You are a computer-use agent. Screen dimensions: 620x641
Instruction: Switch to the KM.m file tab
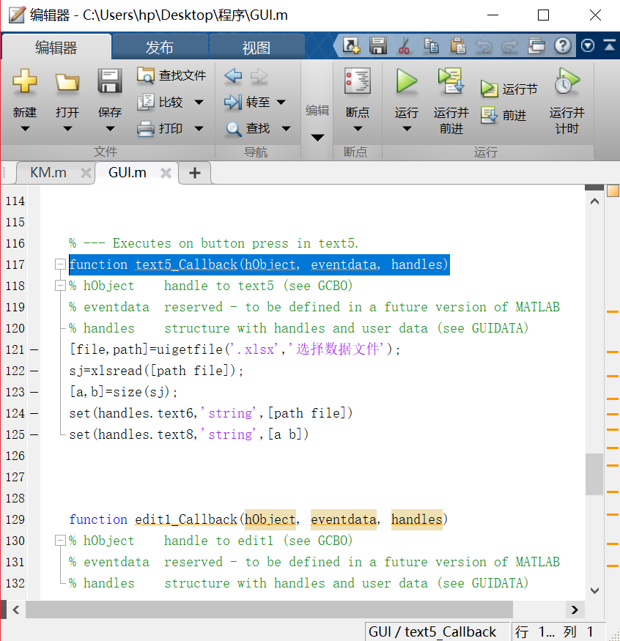point(48,173)
